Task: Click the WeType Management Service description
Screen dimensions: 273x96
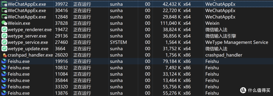Action: click(x=237, y=42)
